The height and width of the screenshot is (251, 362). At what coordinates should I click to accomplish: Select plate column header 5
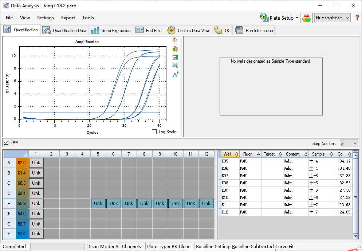click(x=98, y=154)
